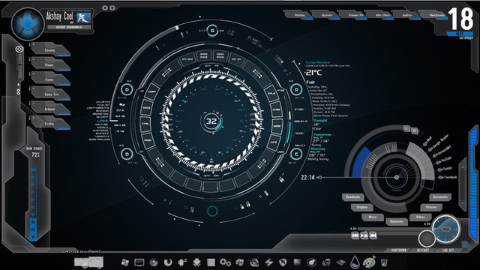
Task: Toggle play/pause on the music player
Action: point(364,235)
